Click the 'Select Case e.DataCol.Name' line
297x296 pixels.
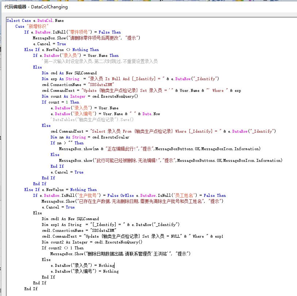click(x=35, y=20)
